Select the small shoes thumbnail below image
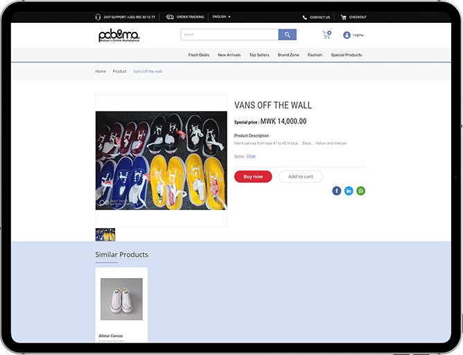This screenshot has height=355, width=463. [105, 235]
